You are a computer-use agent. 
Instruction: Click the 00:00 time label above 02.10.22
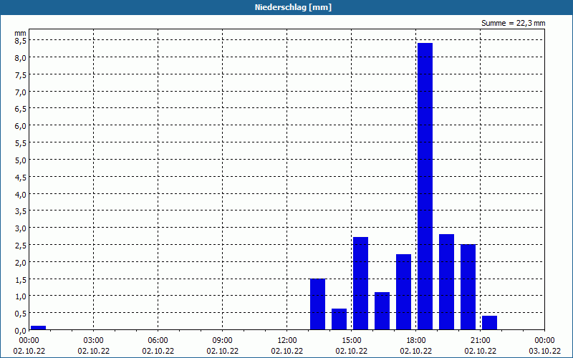click(29, 341)
